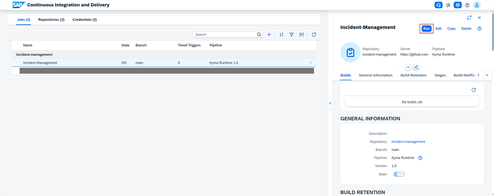Click the SAP logo
Viewport: 494px width, 196px height.
19,5
